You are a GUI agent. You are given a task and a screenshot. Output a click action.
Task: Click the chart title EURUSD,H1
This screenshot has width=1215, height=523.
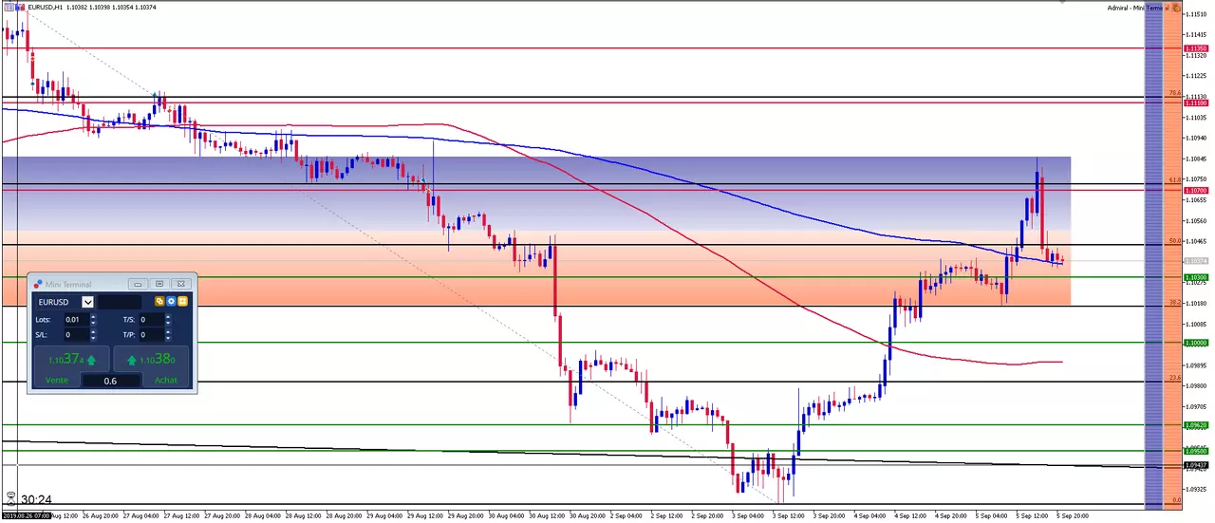45,8
